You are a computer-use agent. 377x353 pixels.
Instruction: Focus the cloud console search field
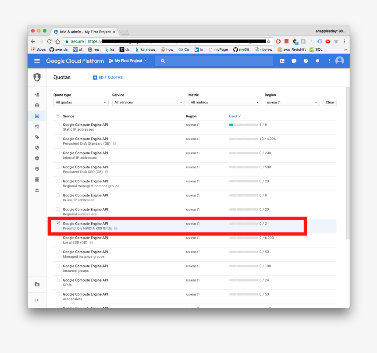pyautogui.click(x=214, y=61)
